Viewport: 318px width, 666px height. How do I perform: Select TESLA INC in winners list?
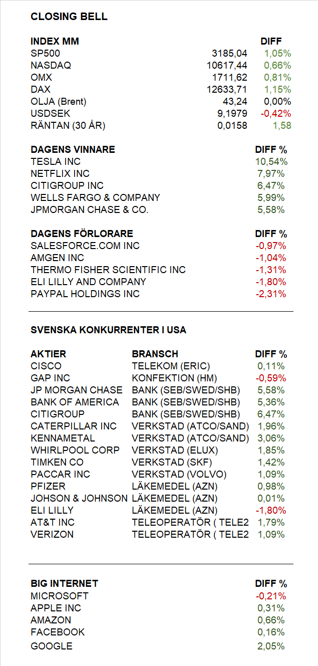click(x=56, y=162)
